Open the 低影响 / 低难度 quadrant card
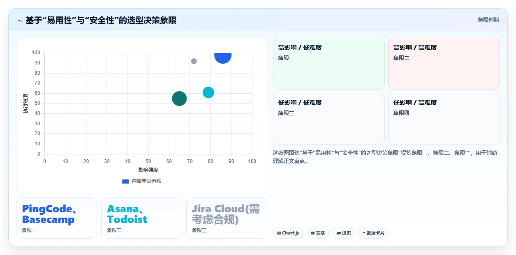516x255 pixels. click(x=329, y=119)
